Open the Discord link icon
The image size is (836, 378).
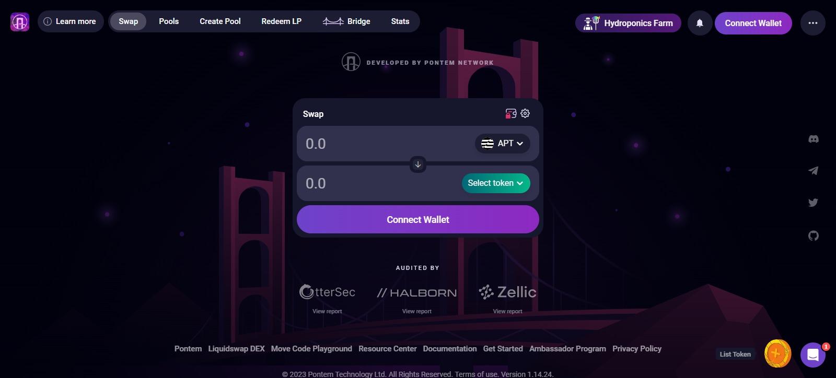click(x=814, y=139)
